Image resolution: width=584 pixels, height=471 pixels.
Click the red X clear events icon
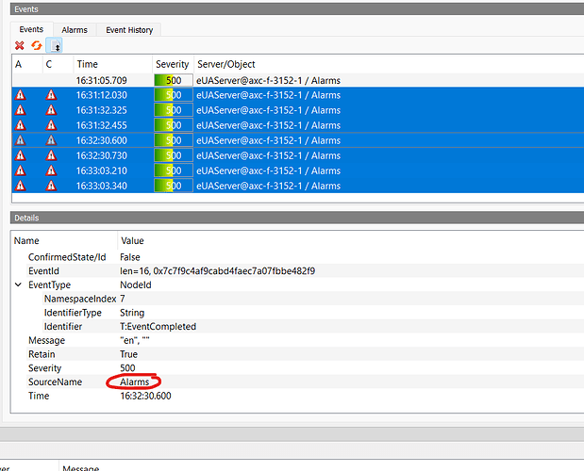click(20, 45)
